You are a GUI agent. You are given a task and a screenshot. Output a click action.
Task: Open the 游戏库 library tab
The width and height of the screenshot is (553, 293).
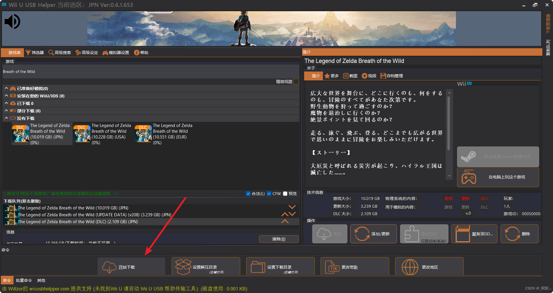(13, 53)
